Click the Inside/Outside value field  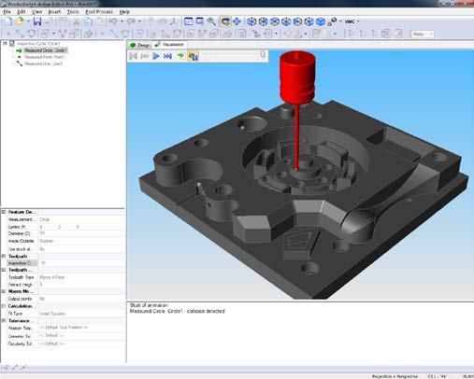pos(81,241)
